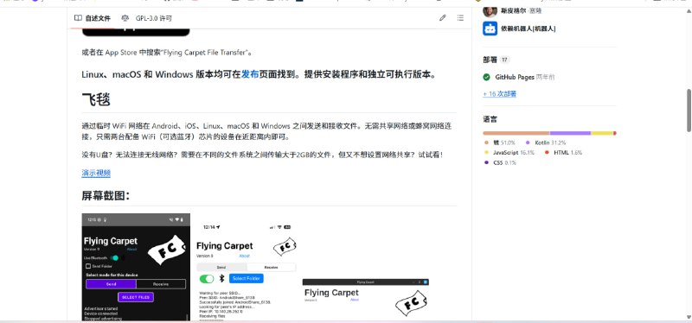
Task: Click the 斯皮格尔 contributor avatar
Action: tap(490, 10)
